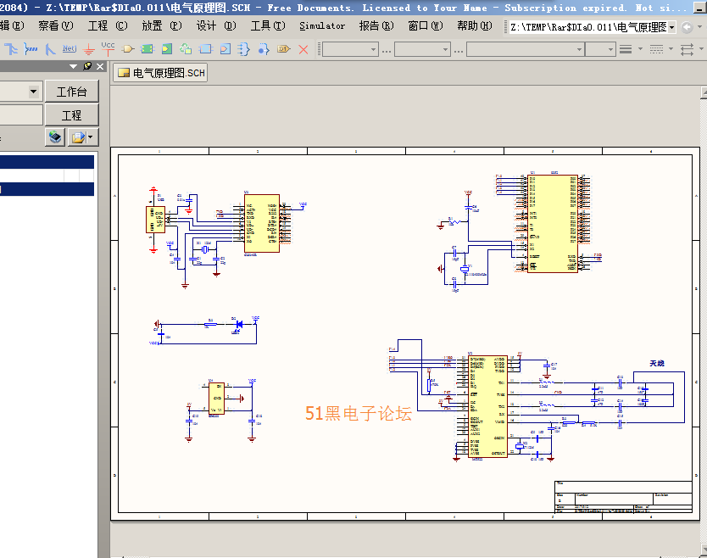Select the D1 port label icon
707x558 pixels.
(x=284, y=48)
